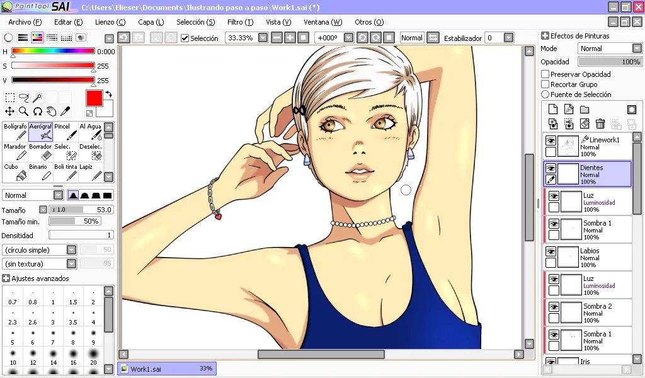Toggle the Selección checkbox
This screenshot has height=378, width=645.
(185, 38)
